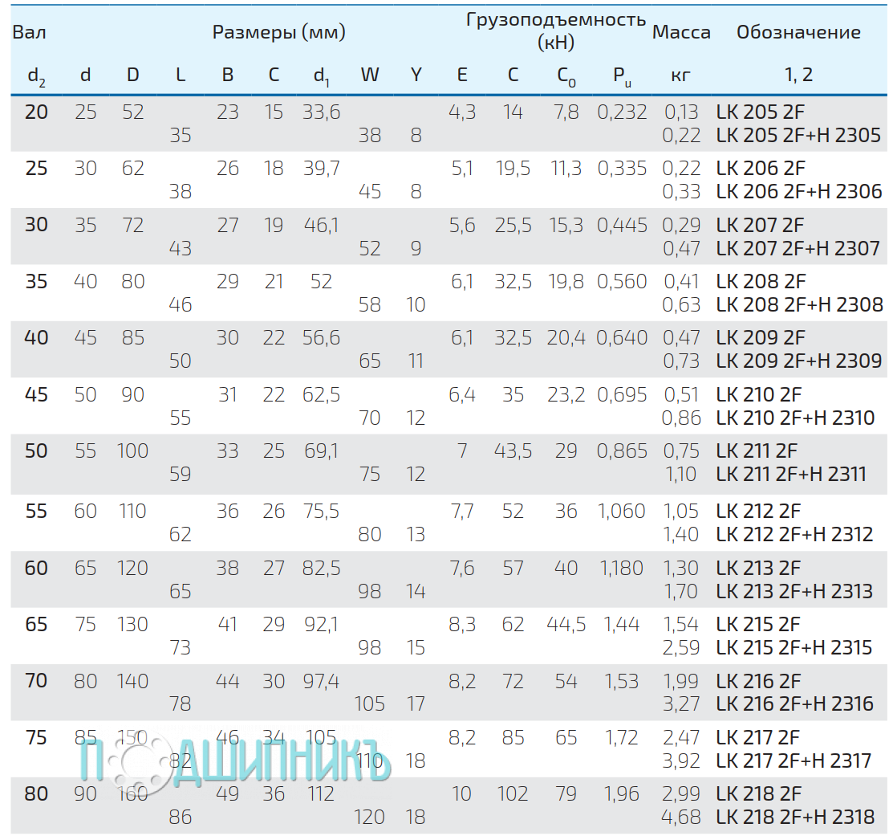Click d1 value 39,7
The height and width of the screenshot is (840, 893).
(x=321, y=169)
